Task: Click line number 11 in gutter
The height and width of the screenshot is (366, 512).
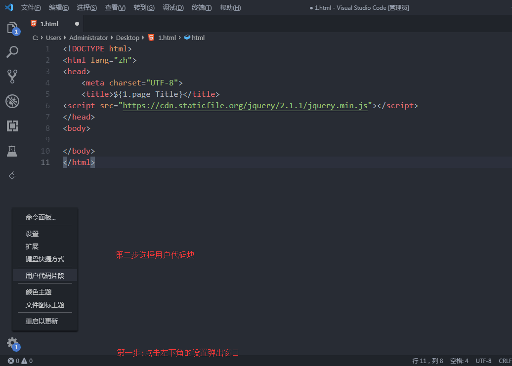Action: (45, 163)
